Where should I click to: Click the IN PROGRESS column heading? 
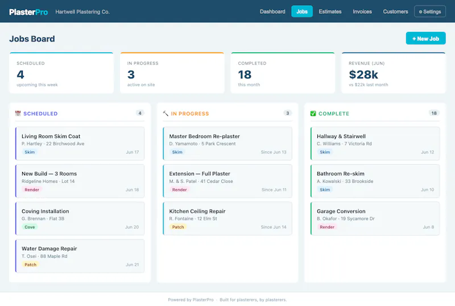(190, 114)
